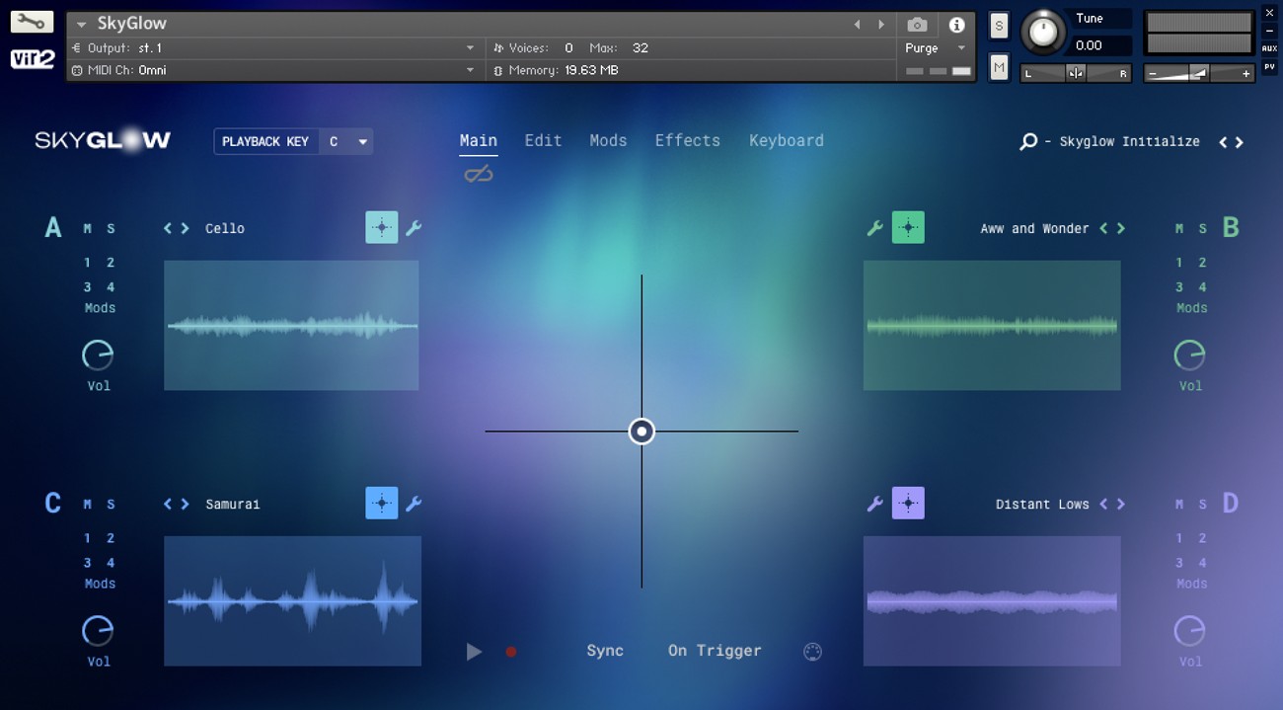Open the Keyboard tab
This screenshot has height=710, width=1283.
tap(786, 140)
